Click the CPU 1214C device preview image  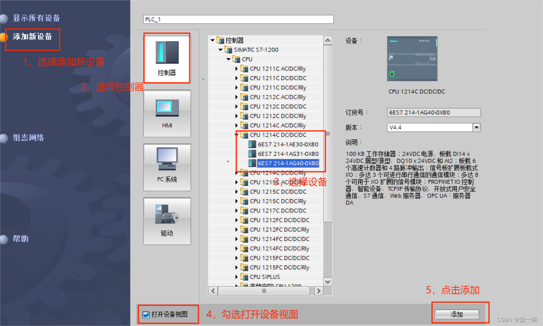[x=412, y=59]
